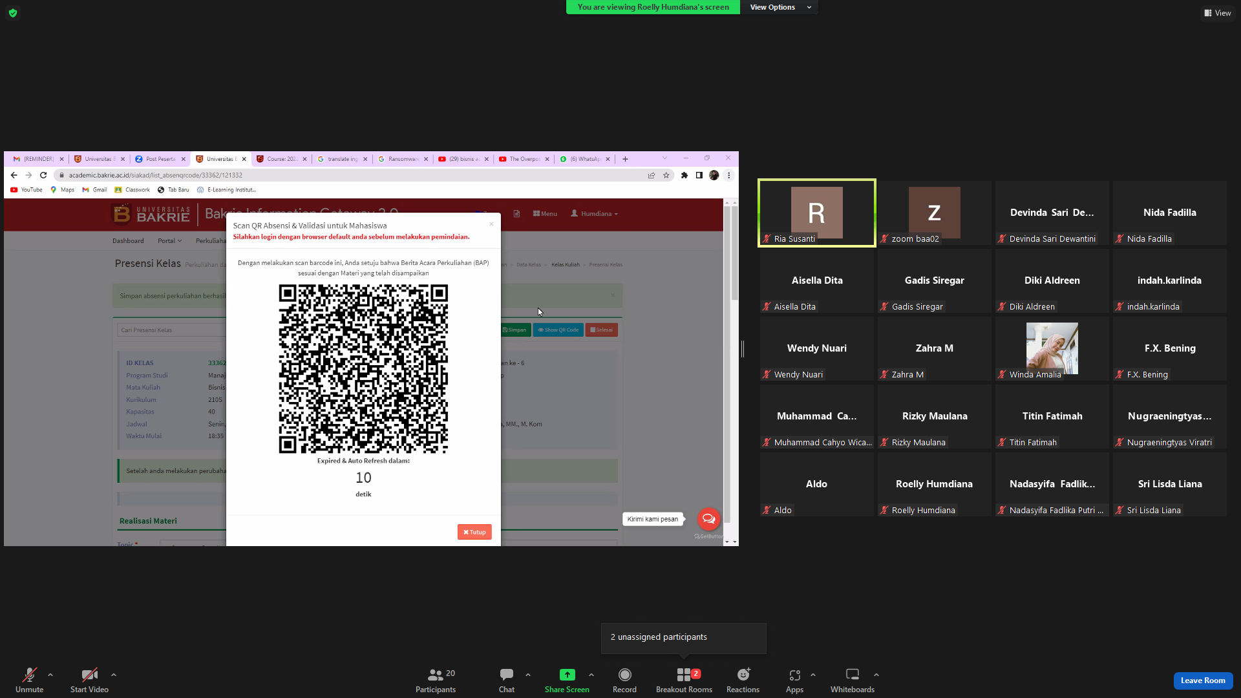The image size is (1241, 698).
Task: Open the Humdiana user dropdown
Action: [594, 214]
